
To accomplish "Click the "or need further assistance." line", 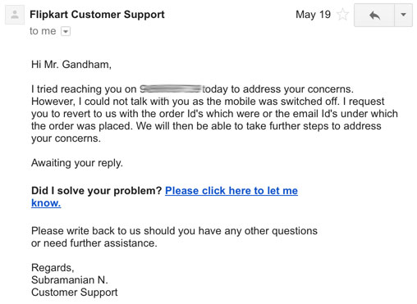I will [94, 243].
